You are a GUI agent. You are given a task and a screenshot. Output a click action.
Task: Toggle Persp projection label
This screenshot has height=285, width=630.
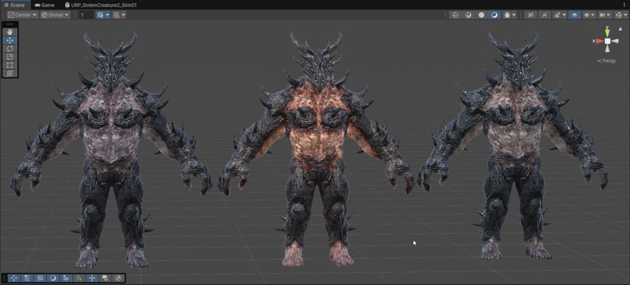606,61
